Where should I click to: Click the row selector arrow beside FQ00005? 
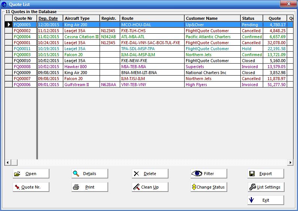(8, 25)
